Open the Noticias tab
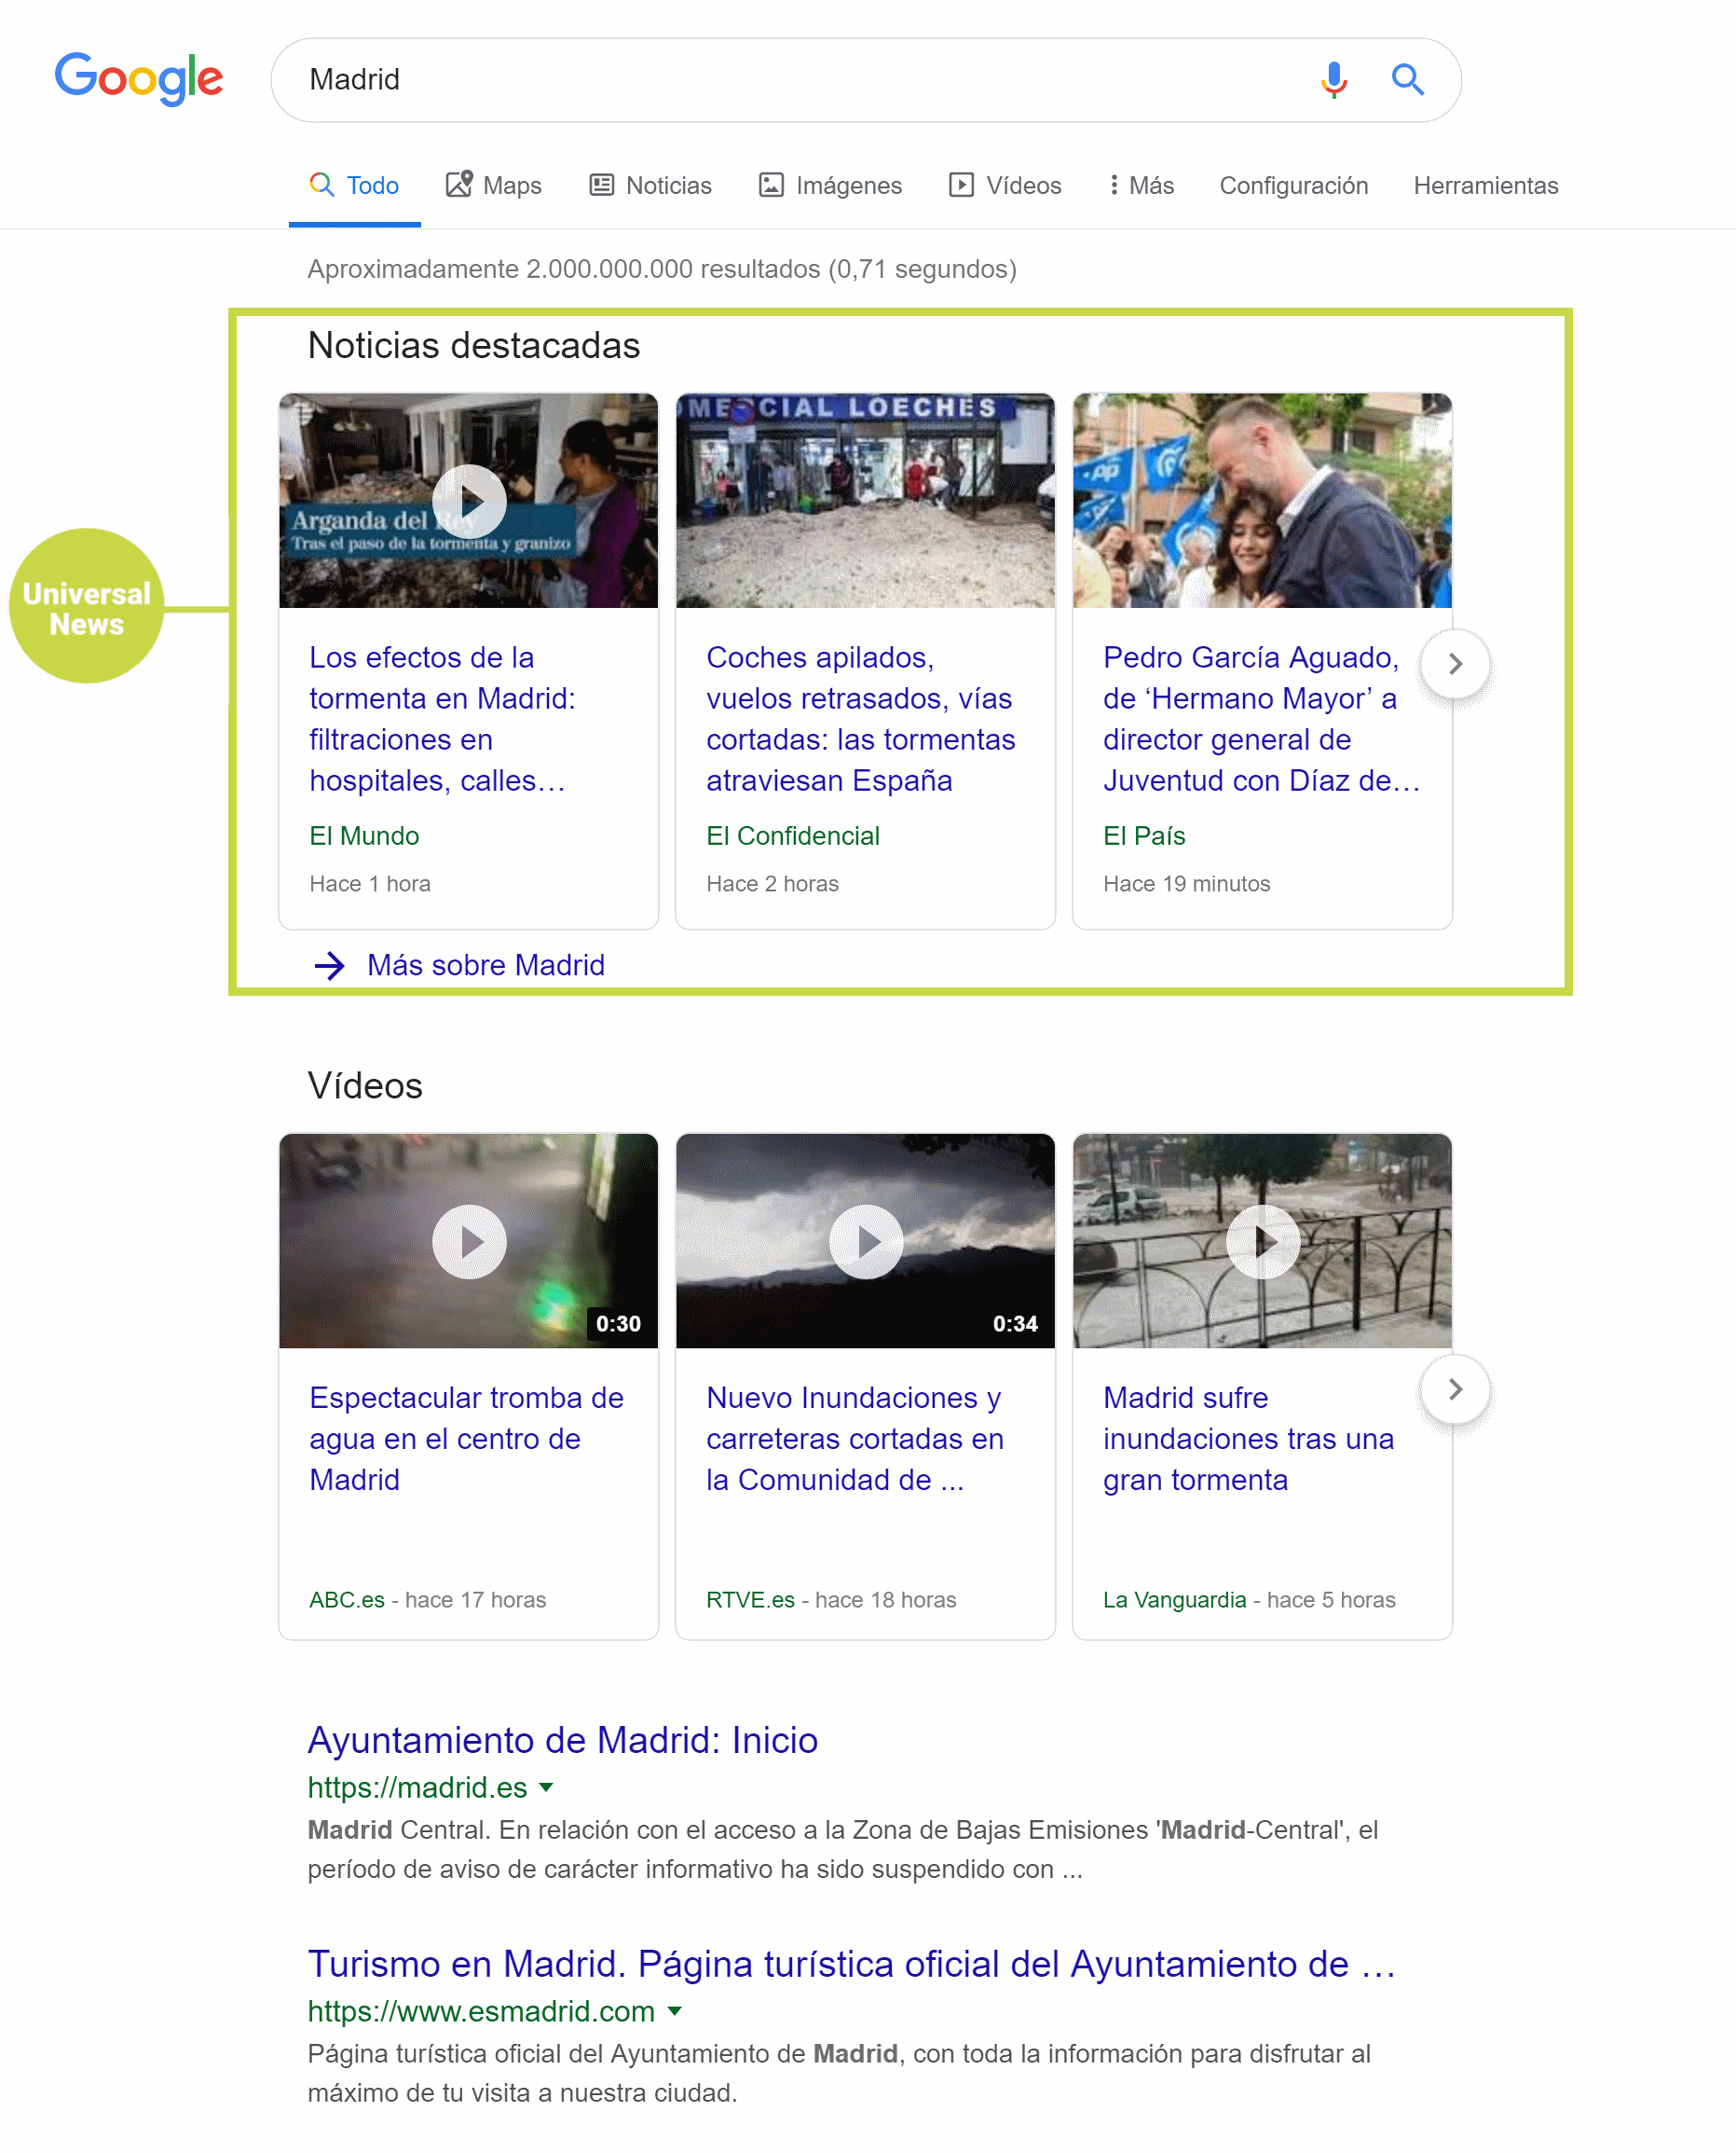 (x=650, y=185)
